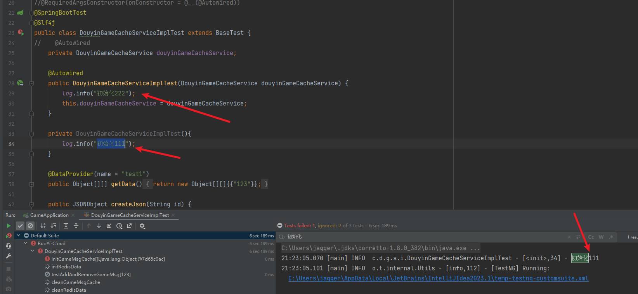Screen dimensions: 638x294
Task: Select cleanRedisData test entry
Action: click(x=69, y=290)
